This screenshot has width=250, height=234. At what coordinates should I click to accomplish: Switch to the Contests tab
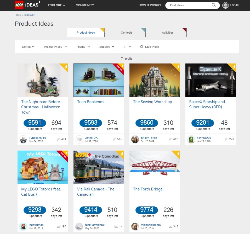coord(127,33)
